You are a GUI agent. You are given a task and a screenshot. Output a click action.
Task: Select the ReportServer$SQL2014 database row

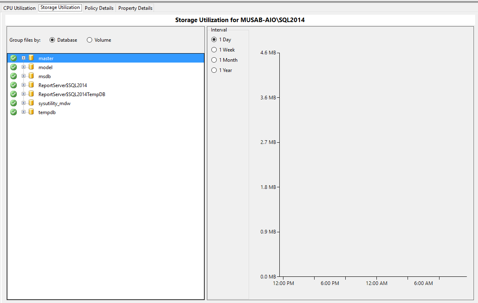click(x=106, y=85)
